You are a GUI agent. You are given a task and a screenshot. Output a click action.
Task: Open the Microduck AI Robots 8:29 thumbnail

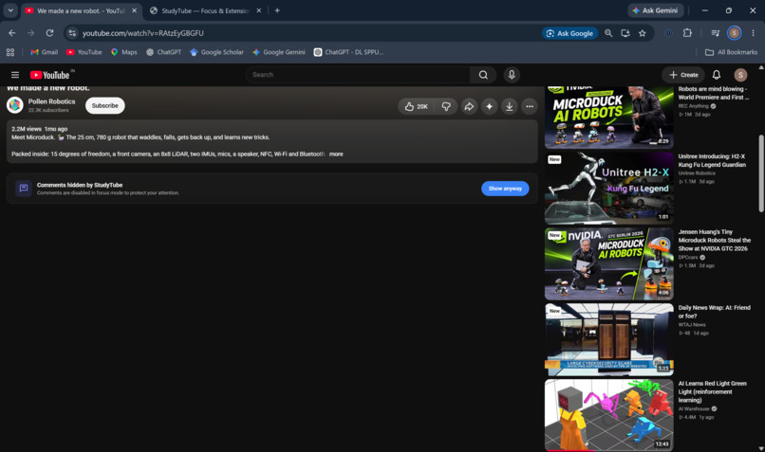tap(609, 117)
